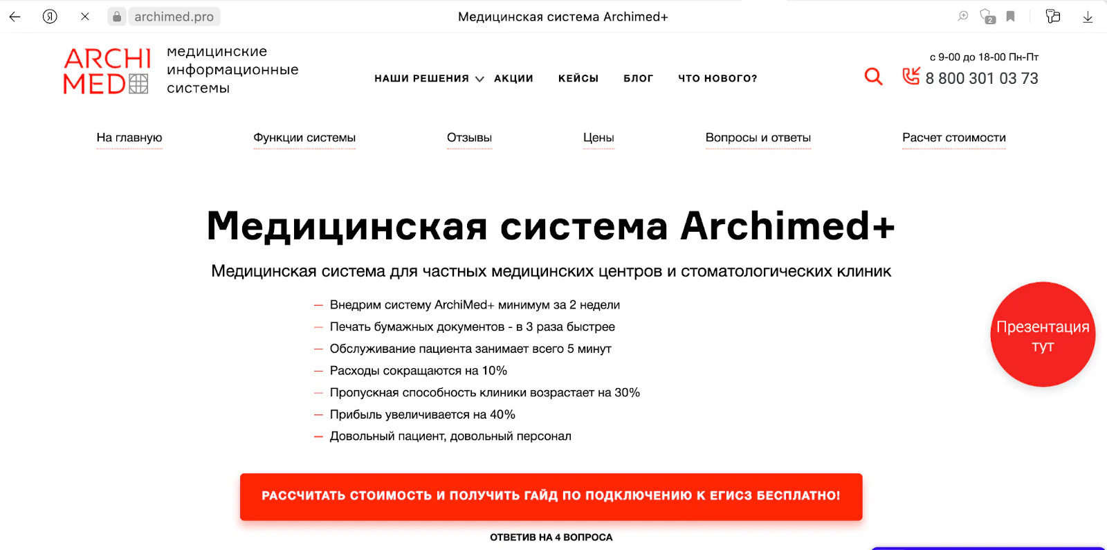
Task: Go to the Цены section link
Action: pos(598,138)
